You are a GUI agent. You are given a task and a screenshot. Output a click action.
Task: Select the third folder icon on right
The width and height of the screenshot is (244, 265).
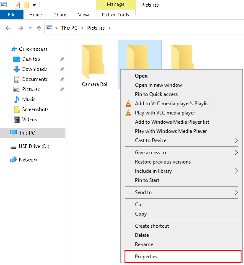182,57
